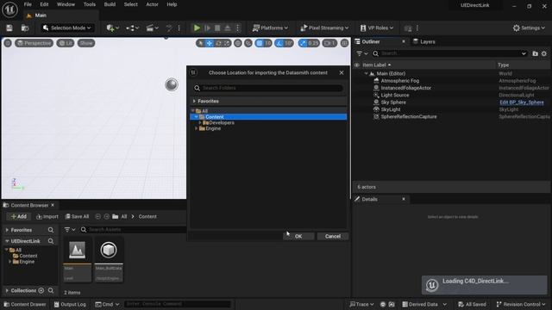The height and width of the screenshot is (310, 552).
Task: Expand the Developers folder in dialog
Action: pos(200,122)
